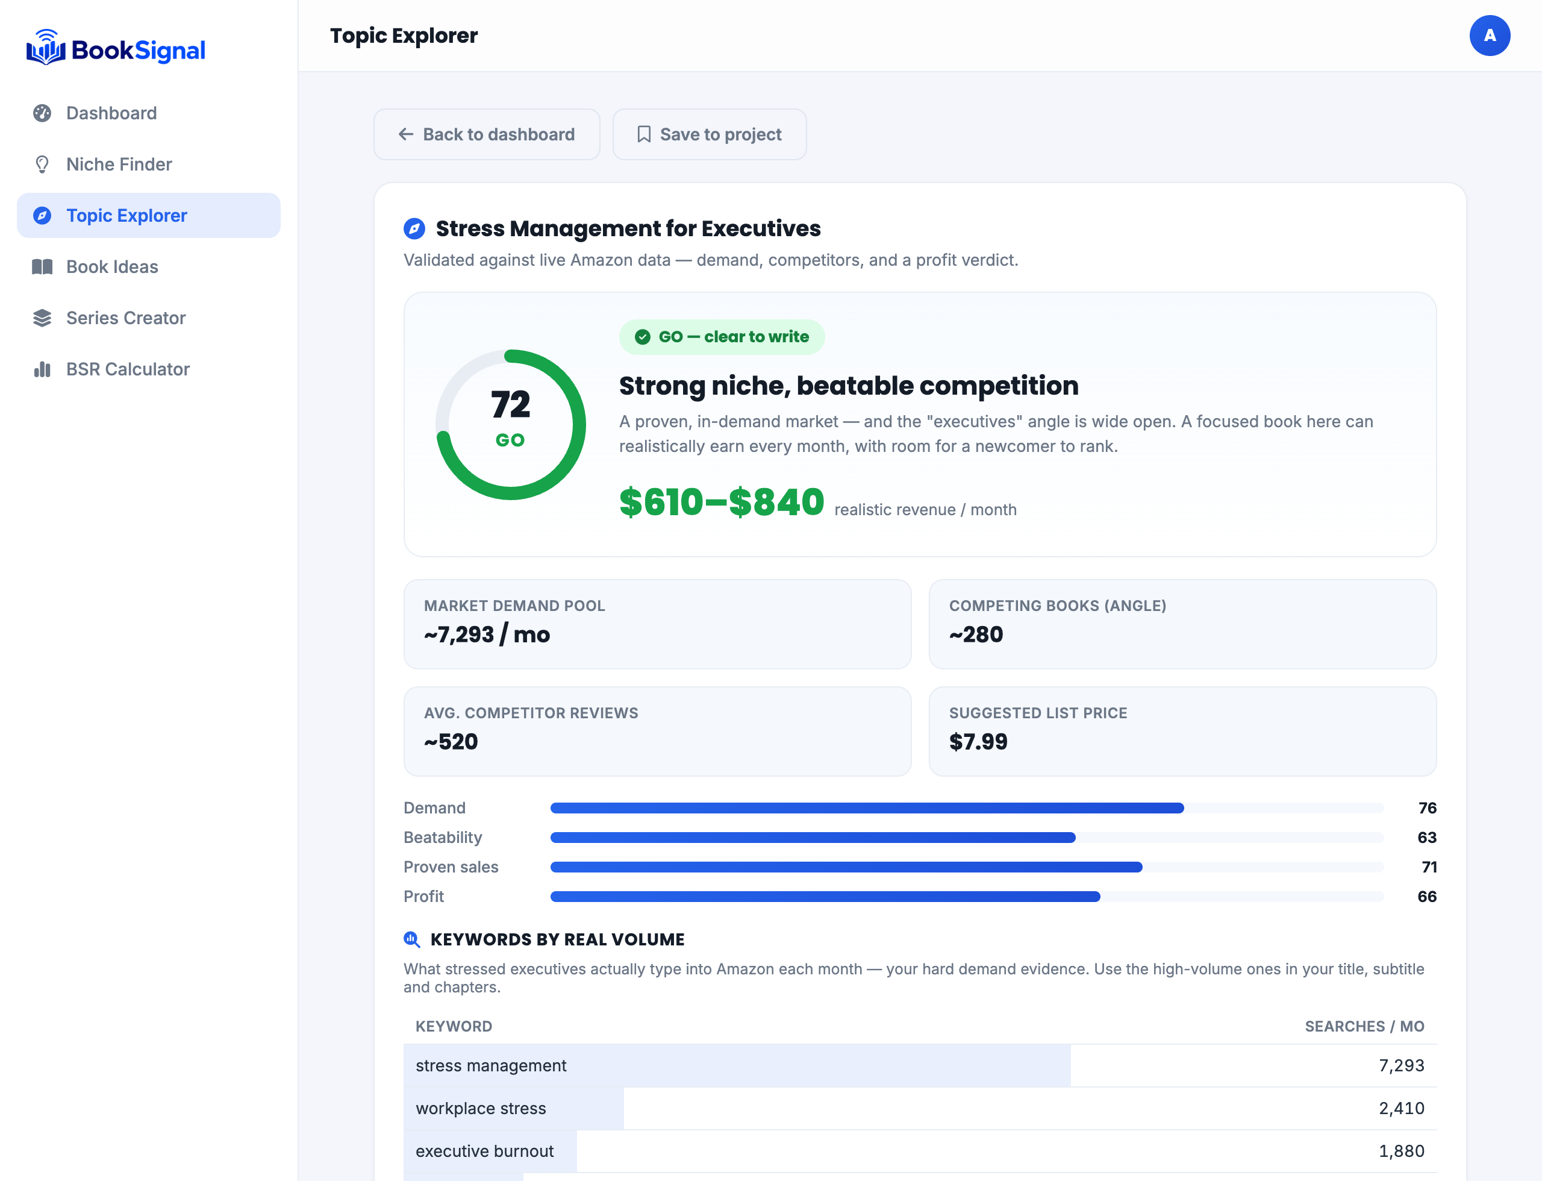Click the Topic Explorer compass icon in sidebar
The width and height of the screenshot is (1542, 1181).
click(42, 216)
